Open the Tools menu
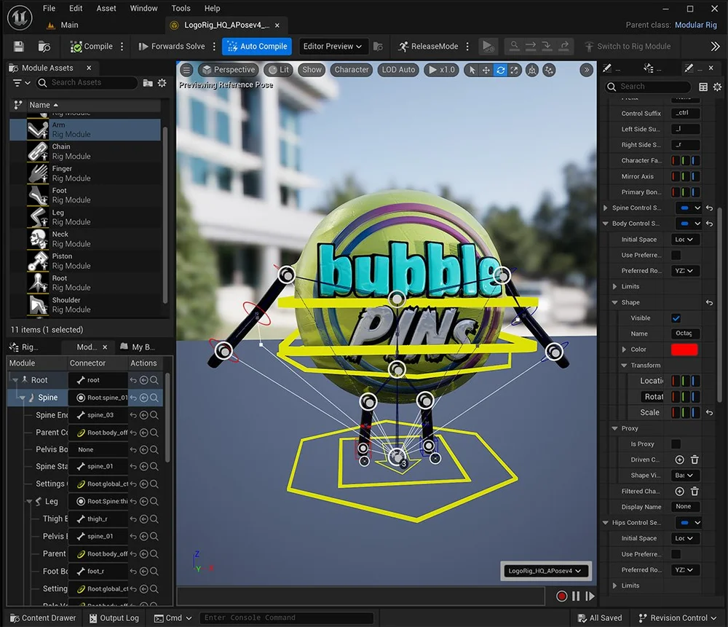The height and width of the screenshot is (627, 728). [x=181, y=8]
